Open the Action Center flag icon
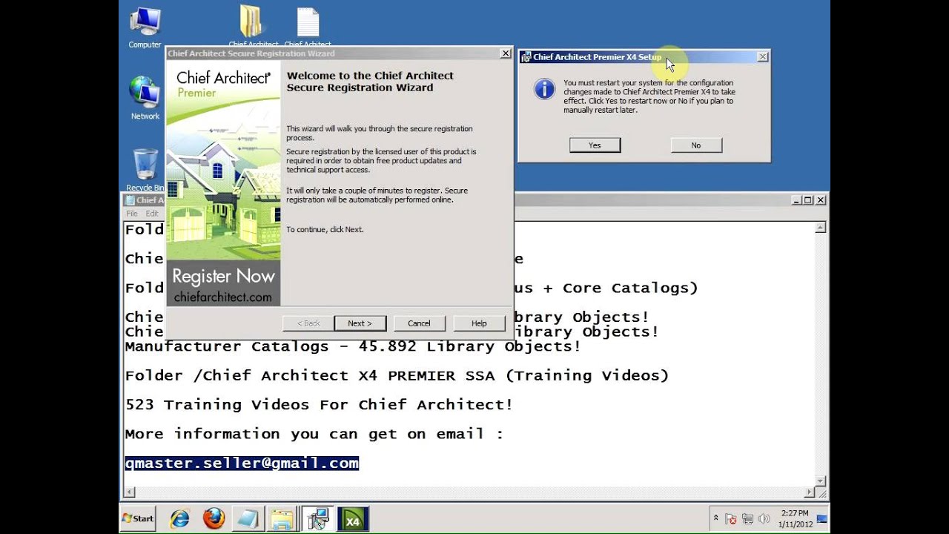The width and height of the screenshot is (949, 534). 730,518
